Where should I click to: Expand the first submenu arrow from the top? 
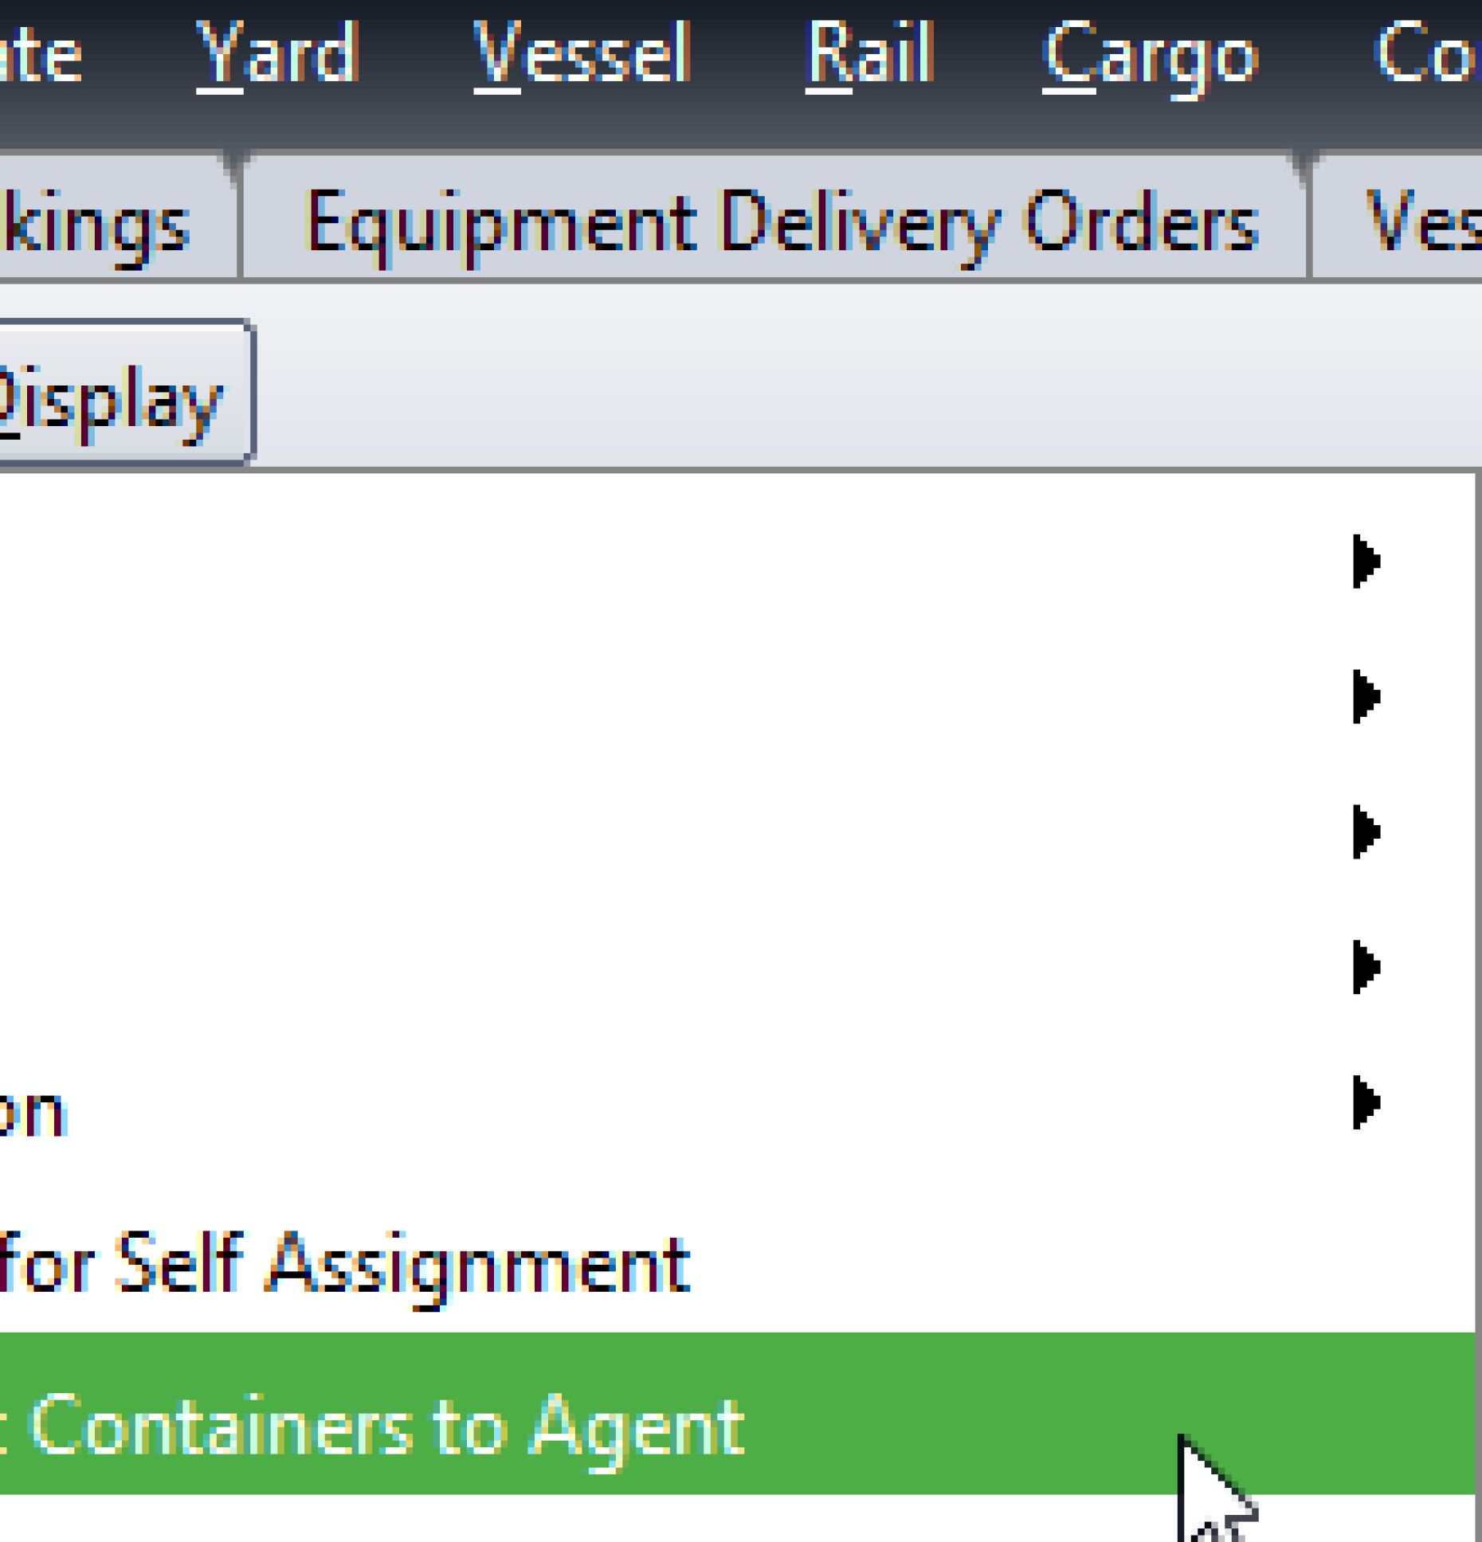click(x=1366, y=561)
